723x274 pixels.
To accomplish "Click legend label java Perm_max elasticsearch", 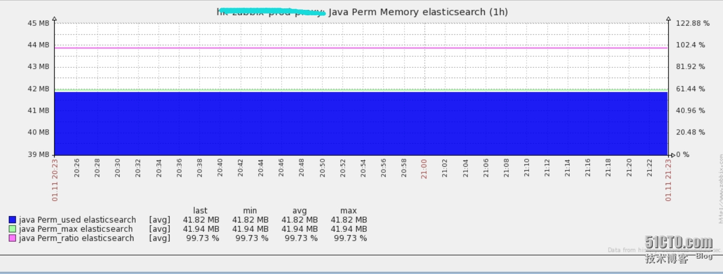I will point(76,229).
